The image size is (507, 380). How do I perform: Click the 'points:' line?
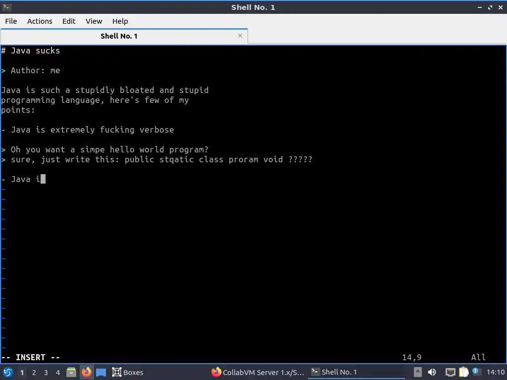(x=18, y=110)
